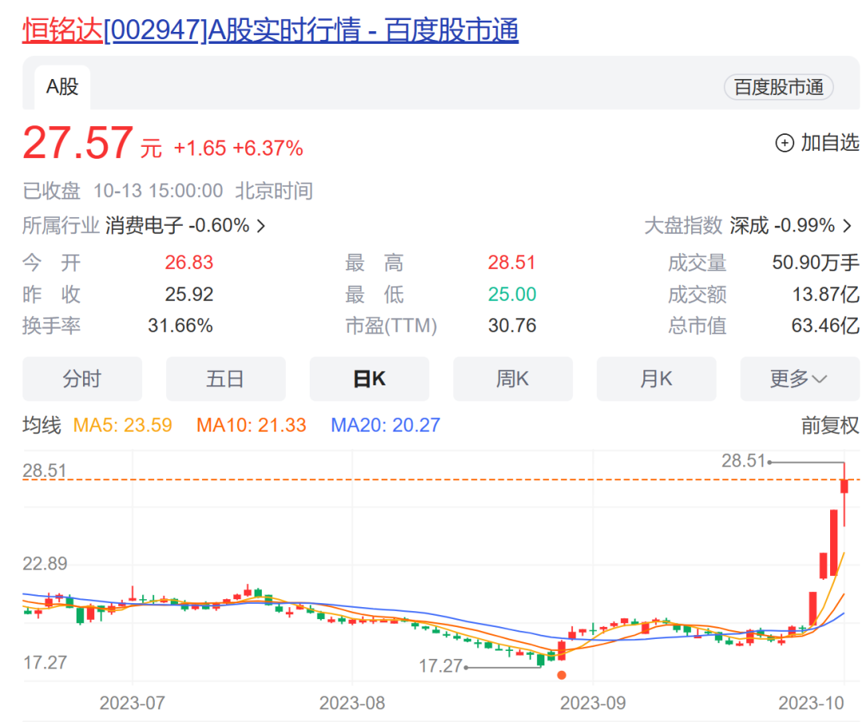Open the 前复权 adjustment selector
This screenshot has height=722, width=862.
coord(829,425)
